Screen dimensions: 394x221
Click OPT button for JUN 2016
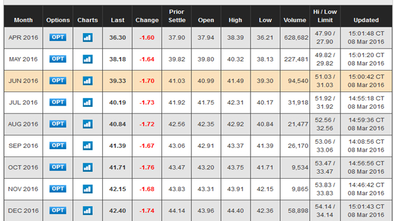point(58,80)
